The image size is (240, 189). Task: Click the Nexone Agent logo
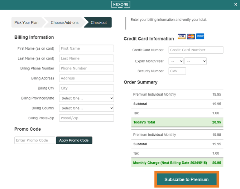pyautogui.click(x=121, y=5)
